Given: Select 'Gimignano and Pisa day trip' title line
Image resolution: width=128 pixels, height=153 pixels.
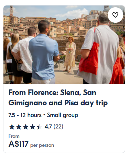Looking at the screenshot, I should coord(58,103).
